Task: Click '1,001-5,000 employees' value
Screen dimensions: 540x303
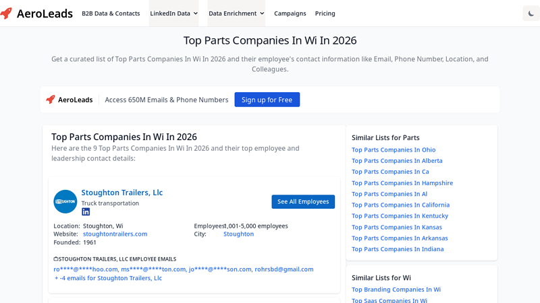Action: (256, 226)
